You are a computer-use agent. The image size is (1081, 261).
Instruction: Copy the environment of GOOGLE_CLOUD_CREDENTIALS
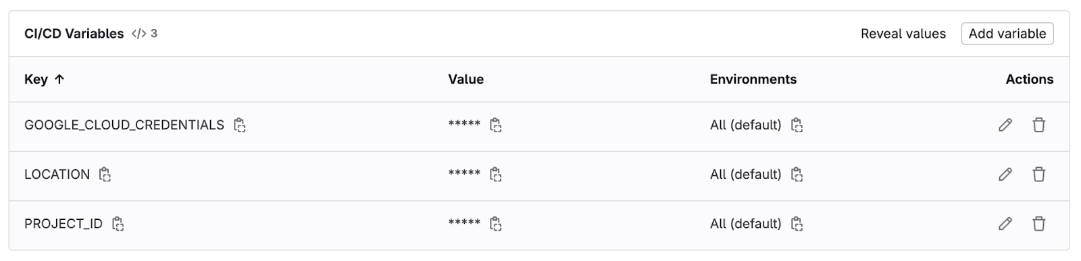point(797,125)
